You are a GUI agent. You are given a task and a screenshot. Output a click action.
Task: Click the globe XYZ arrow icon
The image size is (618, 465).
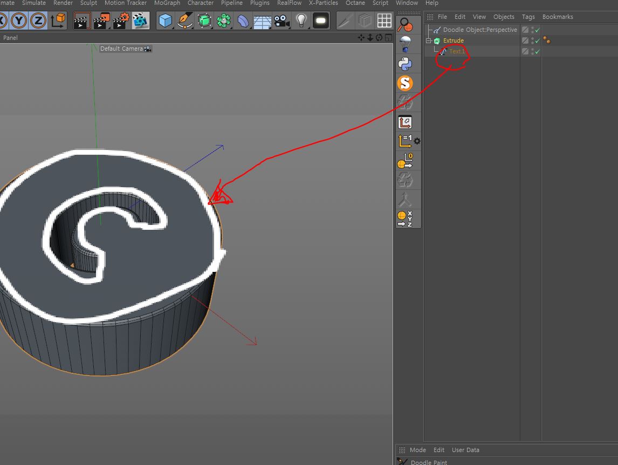(x=405, y=219)
